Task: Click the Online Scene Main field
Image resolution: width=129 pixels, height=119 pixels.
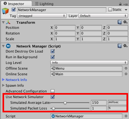Action: pos(86,74)
